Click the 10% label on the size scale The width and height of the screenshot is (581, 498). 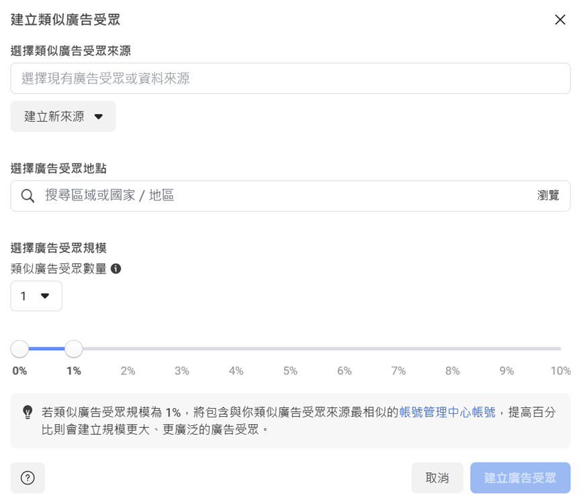click(x=560, y=370)
